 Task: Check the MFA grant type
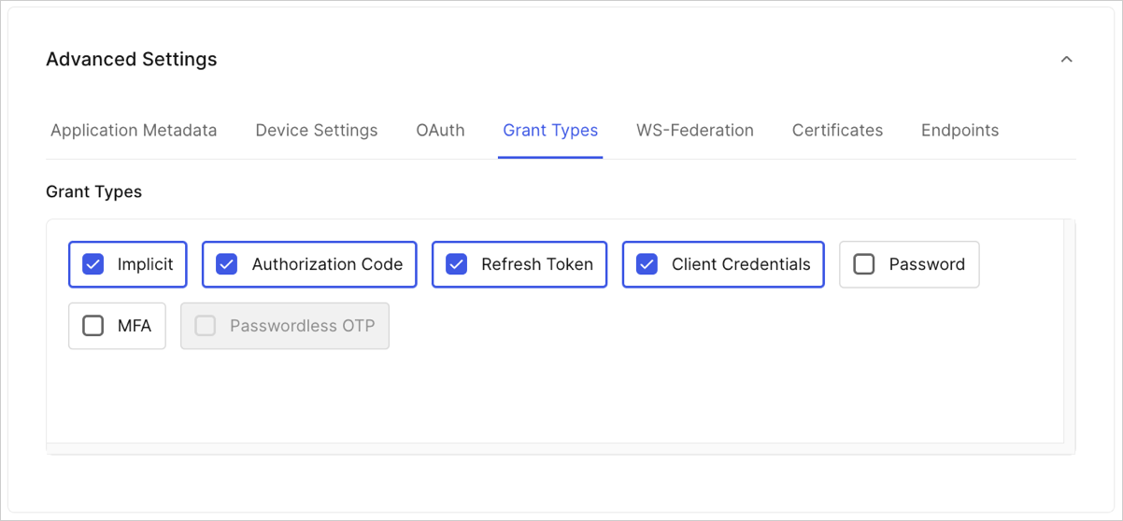93,326
